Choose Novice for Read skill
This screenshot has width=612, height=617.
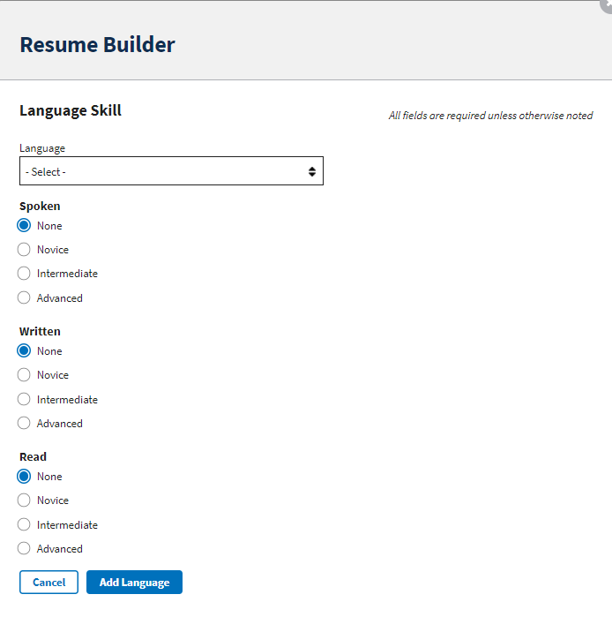click(x=24, y=500)
